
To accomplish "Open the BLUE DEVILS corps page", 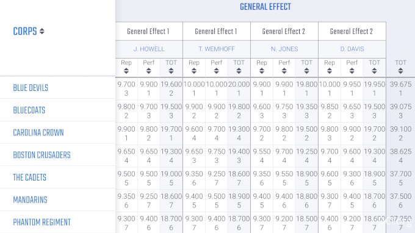I will [x=31, y=88].
